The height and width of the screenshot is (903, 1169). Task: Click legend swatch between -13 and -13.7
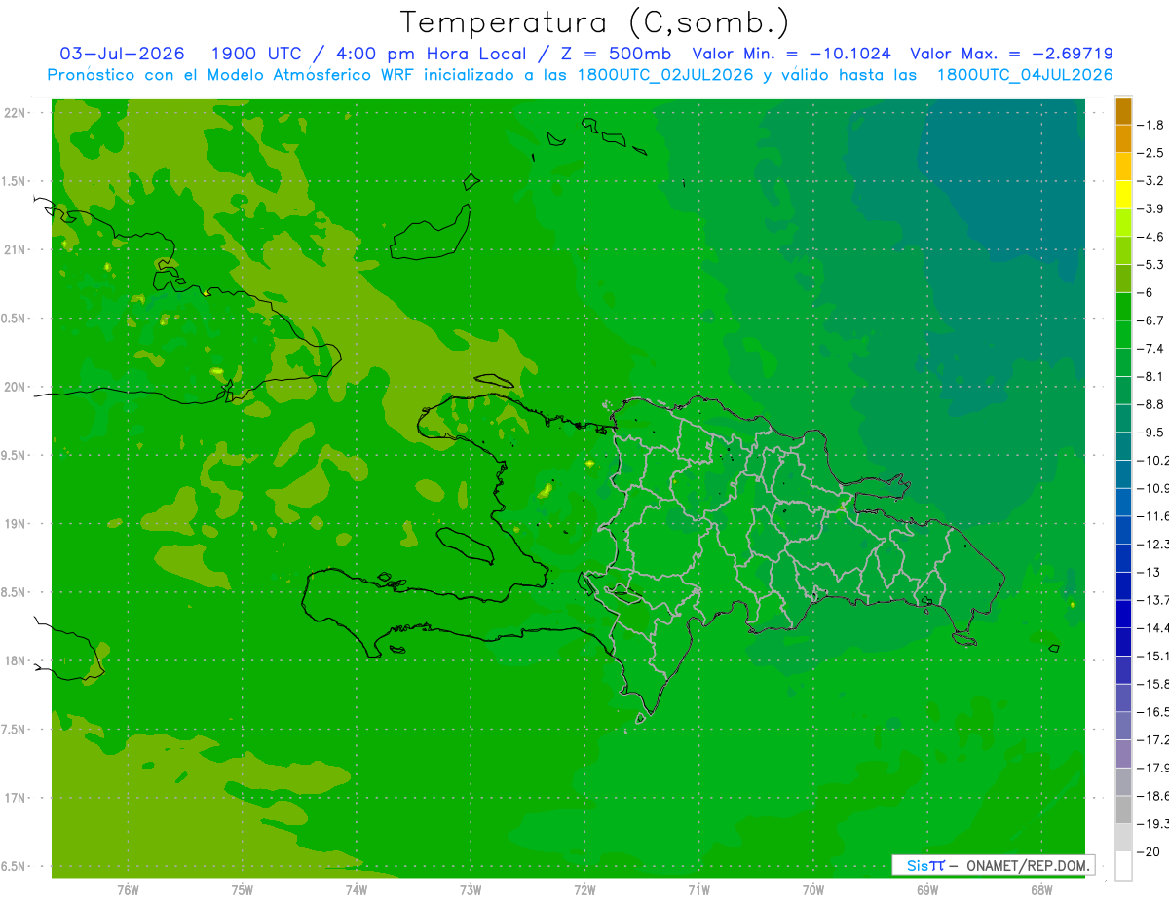[x=1123, y=586]
